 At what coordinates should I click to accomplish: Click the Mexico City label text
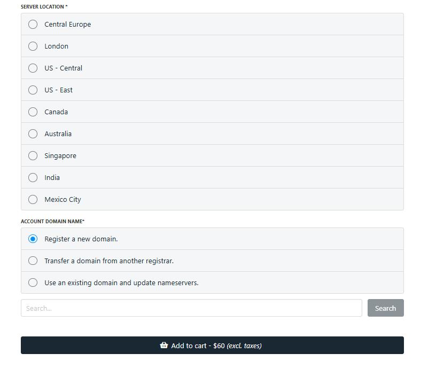63,200
